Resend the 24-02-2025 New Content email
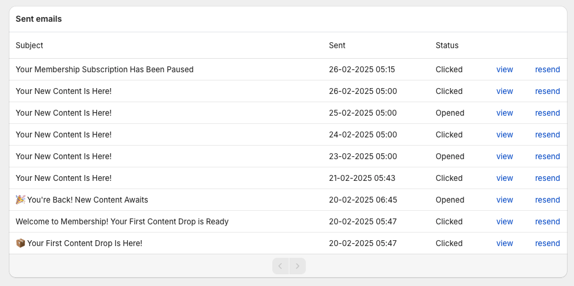This screenshot has width=574, height=286. (x=547, y=134)
